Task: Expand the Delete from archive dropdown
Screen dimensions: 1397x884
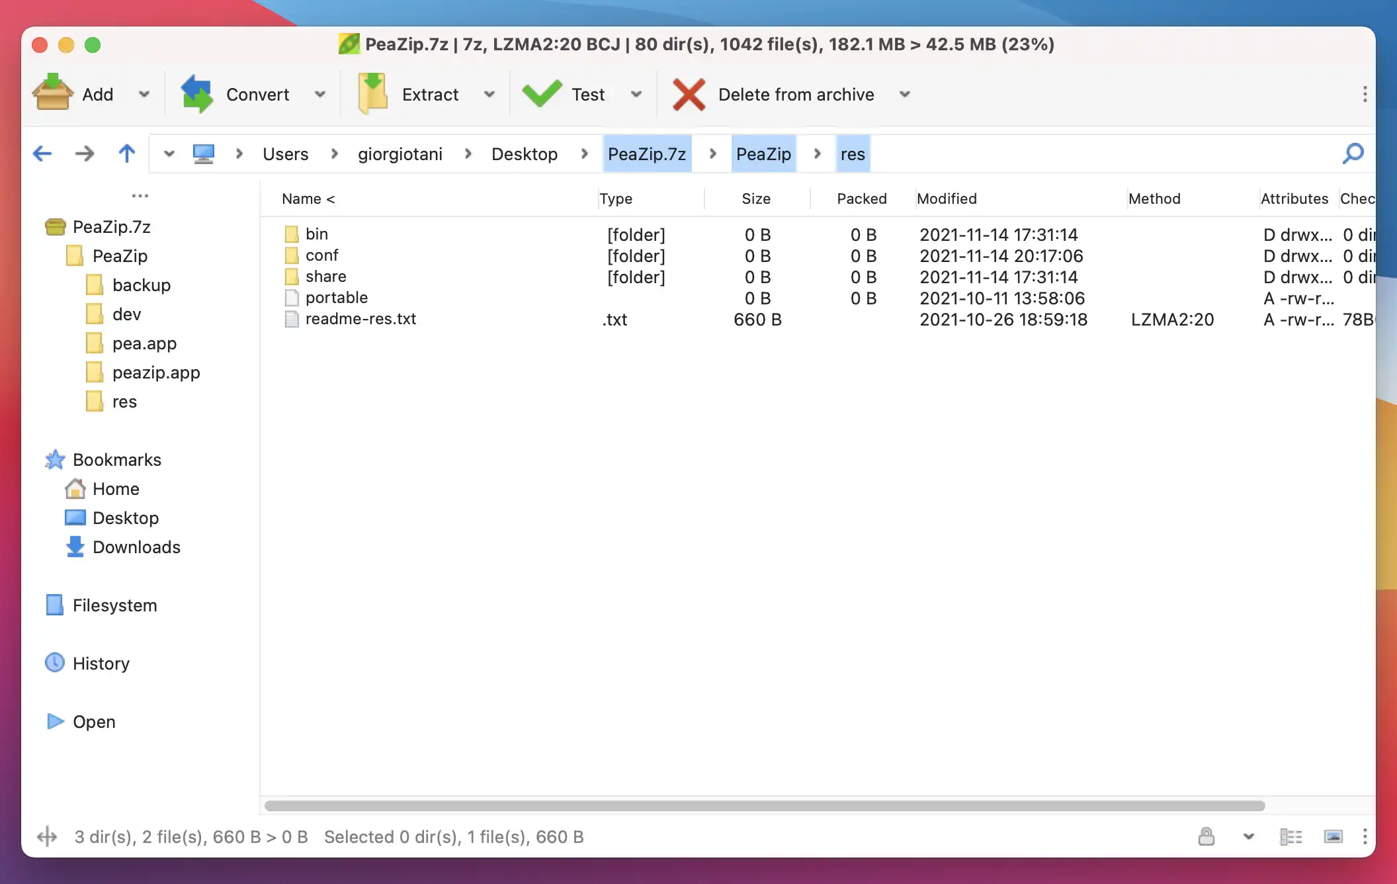Action: pyautogui.click(x=901, y=95)
